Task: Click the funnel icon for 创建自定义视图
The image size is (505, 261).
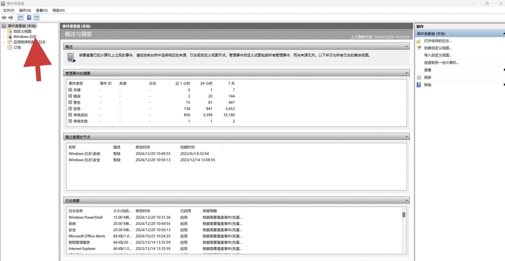Action: [x=419, y=48]
